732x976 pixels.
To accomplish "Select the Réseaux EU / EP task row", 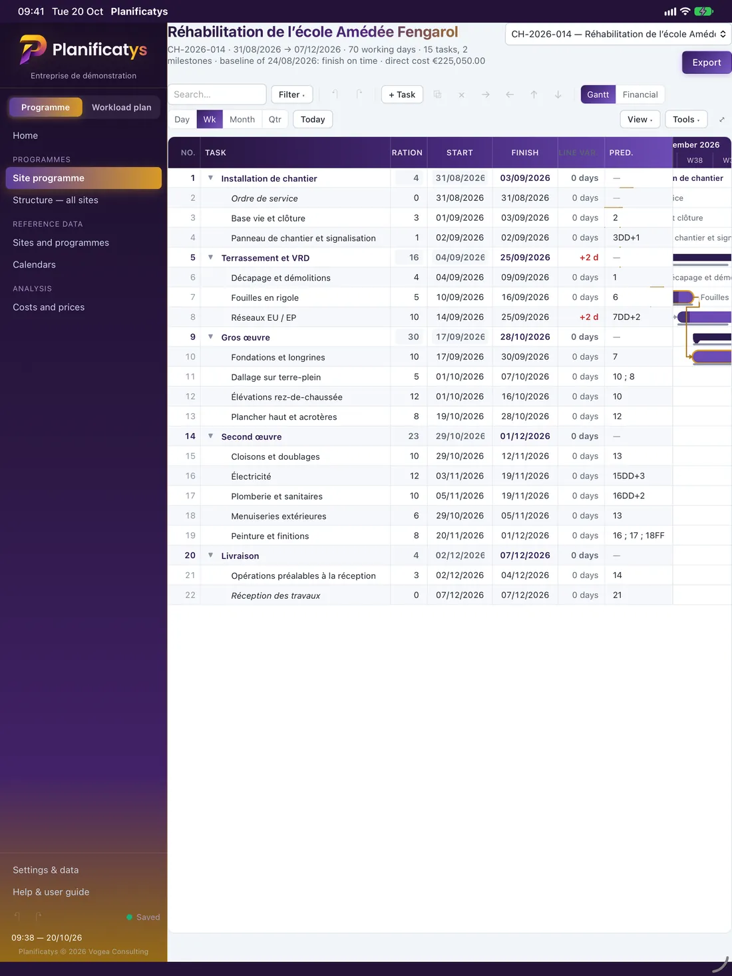I will click(420, 317).
